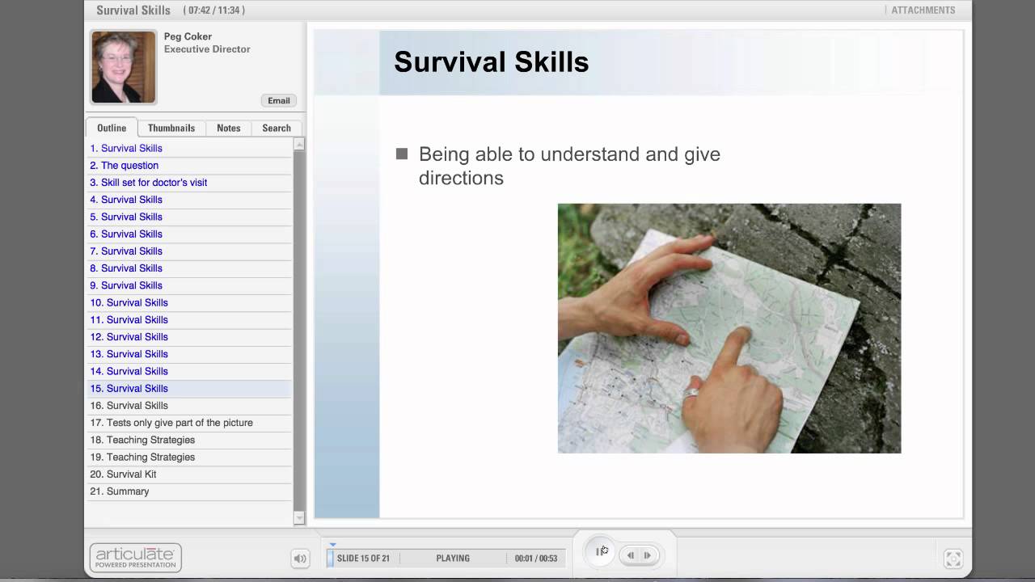Select outline item 14. Survival Skills

pyautogui.click(x=189, y=371)
